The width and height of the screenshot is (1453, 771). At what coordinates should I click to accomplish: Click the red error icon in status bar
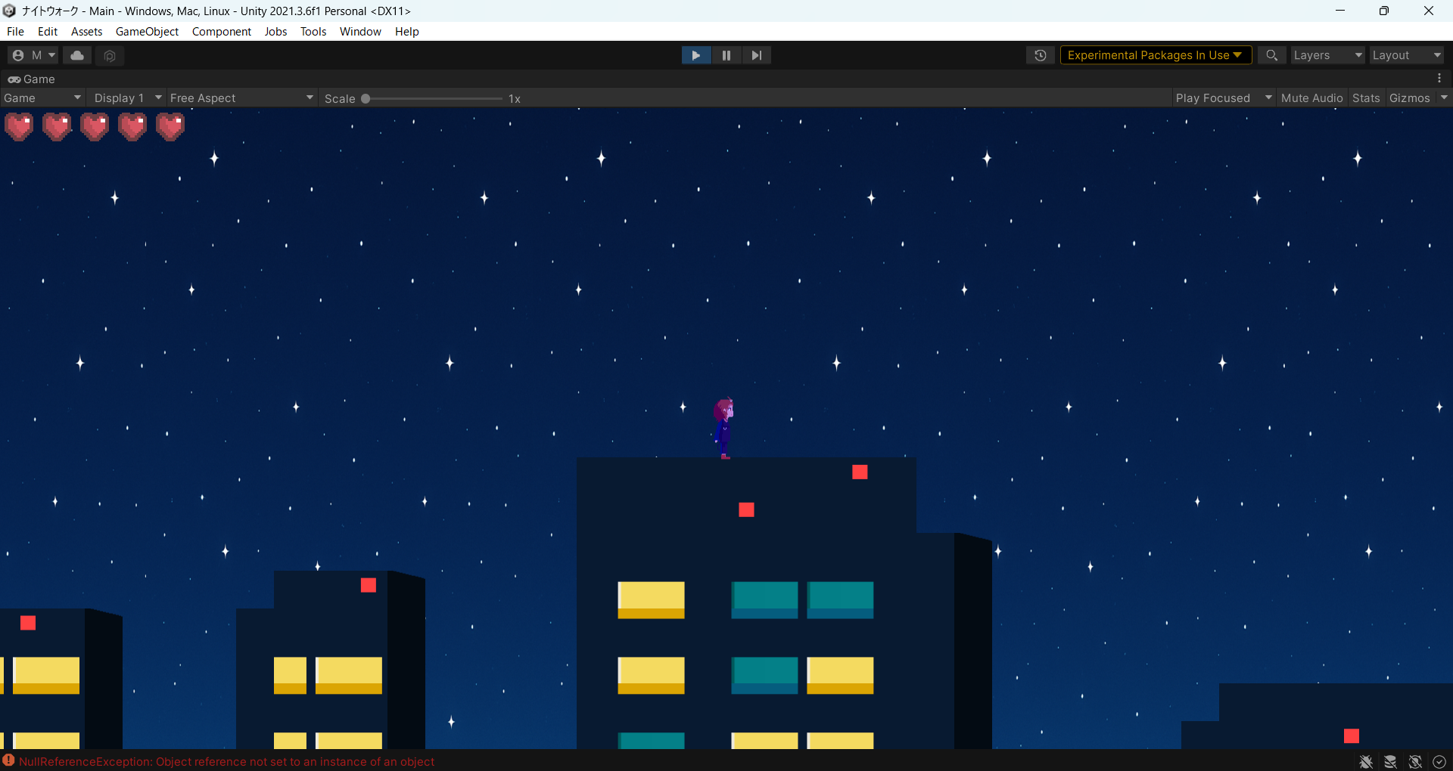click(8, 760)
